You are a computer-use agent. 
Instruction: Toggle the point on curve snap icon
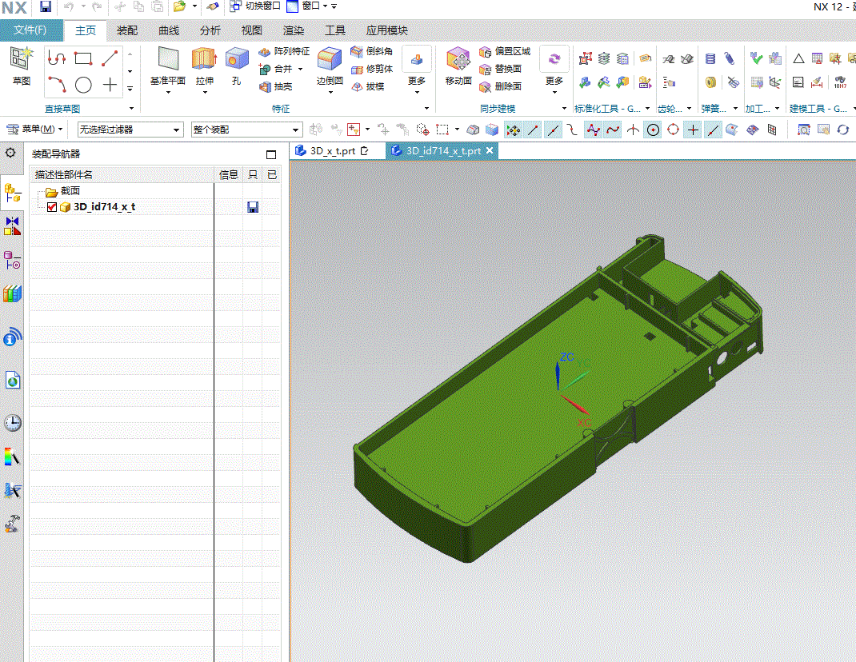click(x=713, y=130)
